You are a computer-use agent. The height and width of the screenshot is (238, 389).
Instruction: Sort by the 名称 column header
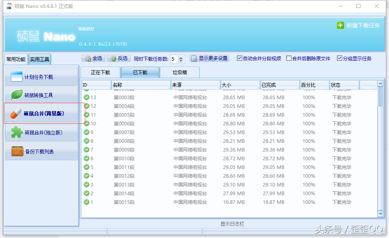pyautogui.click(x=141, y=85)
